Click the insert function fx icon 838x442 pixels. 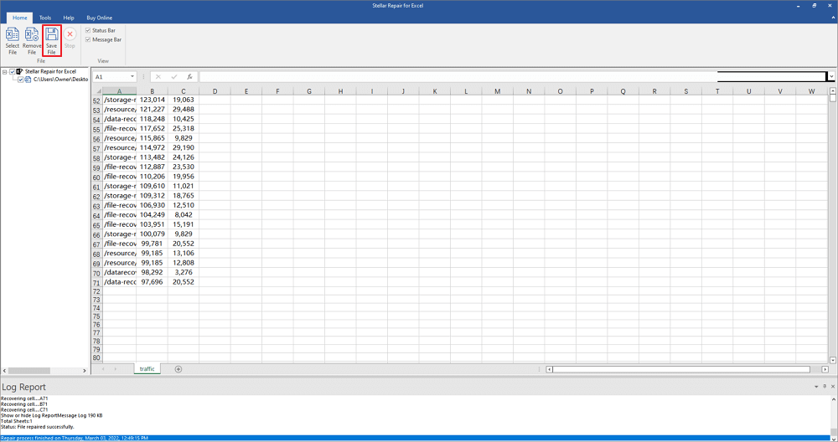pos(190,77)
